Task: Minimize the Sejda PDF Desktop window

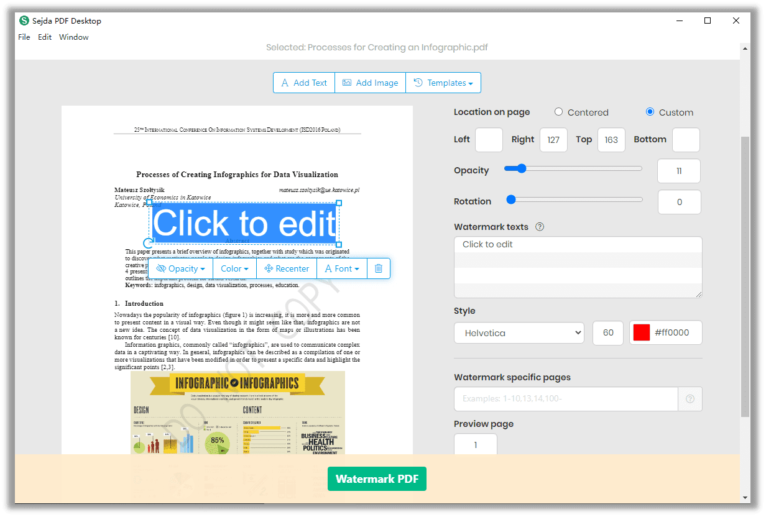Action: point(679,21)
